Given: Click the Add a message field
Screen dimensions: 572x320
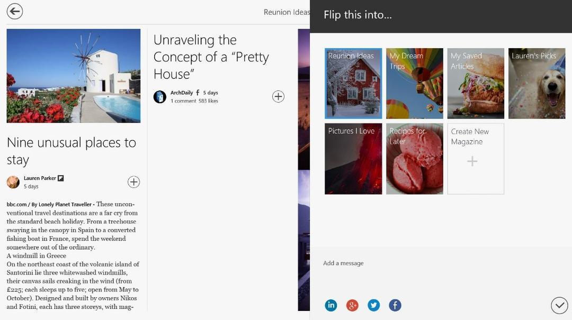Looking at the screenshot, I should coord(441,263).
